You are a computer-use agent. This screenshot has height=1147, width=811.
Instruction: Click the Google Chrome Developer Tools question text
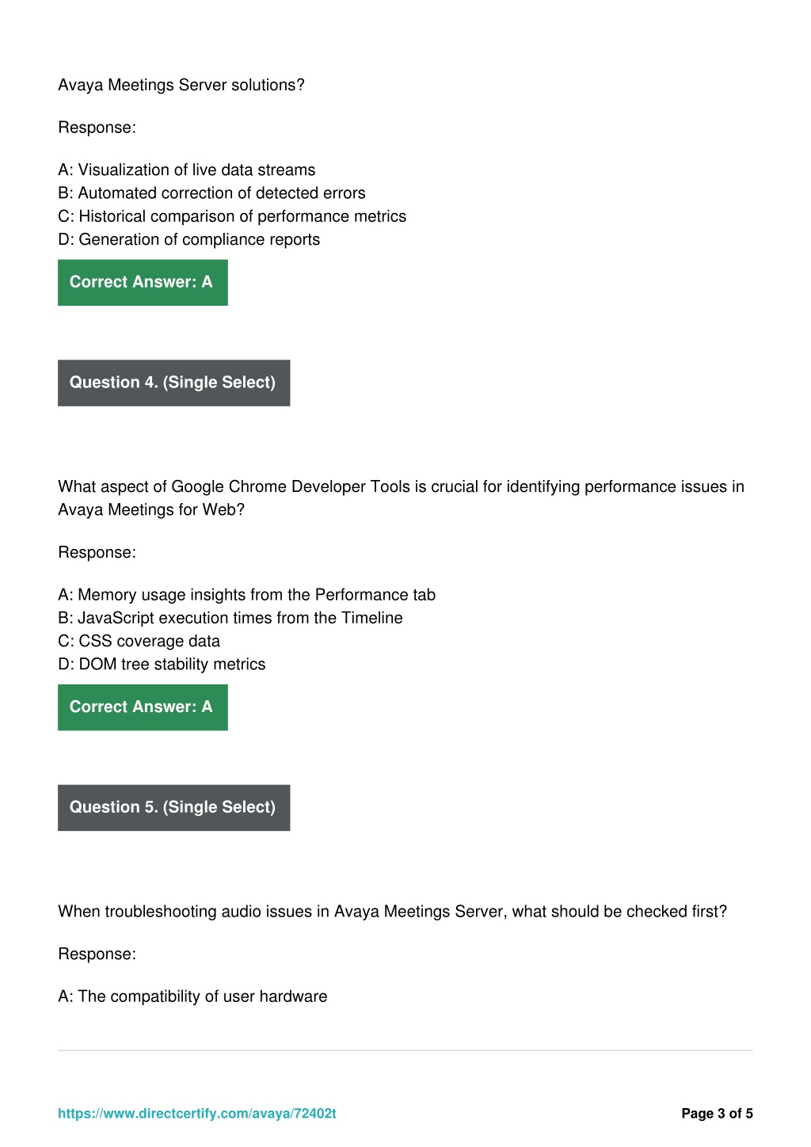[x=401, y=497]
